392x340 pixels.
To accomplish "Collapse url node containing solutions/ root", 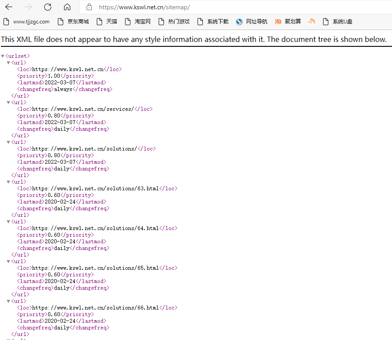I will tap(8, 142).
